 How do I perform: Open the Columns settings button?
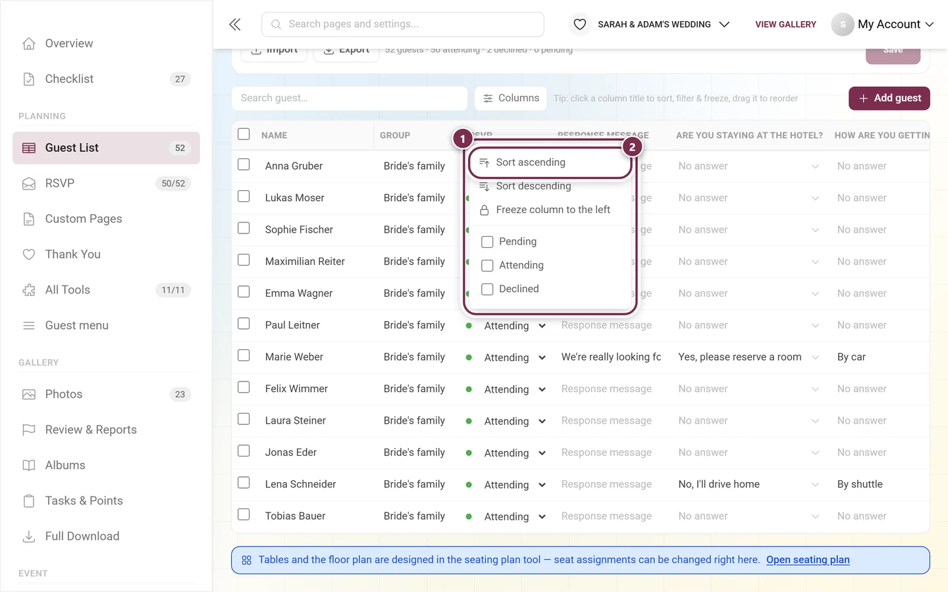511,99
